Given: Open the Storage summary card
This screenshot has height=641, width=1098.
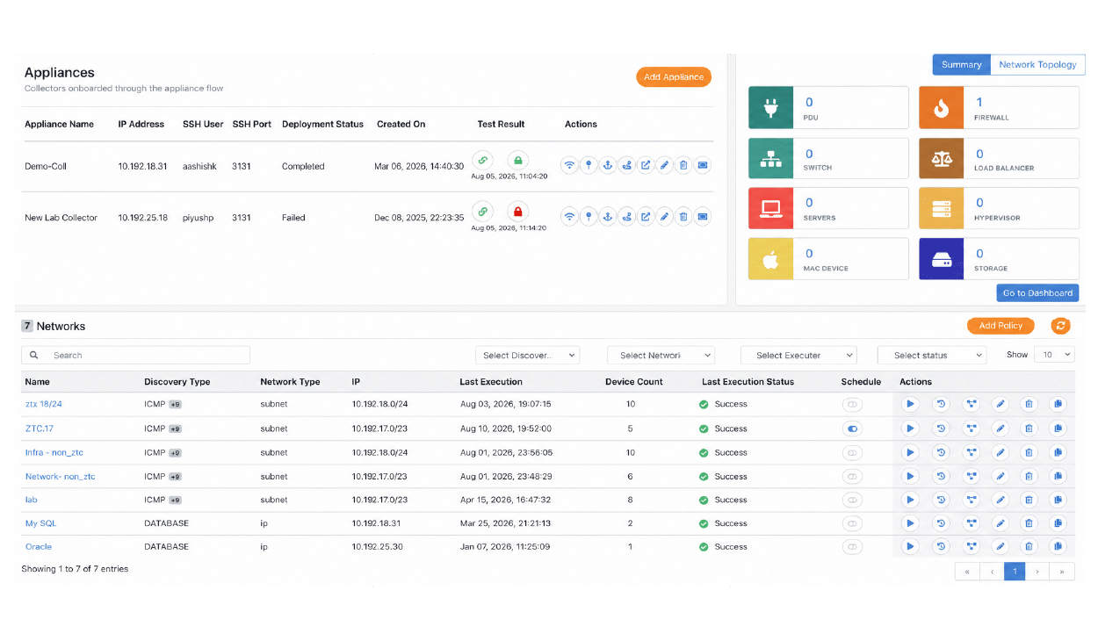Looking at the screenshot, I should pyautogui.click(x=1000, y=259).
